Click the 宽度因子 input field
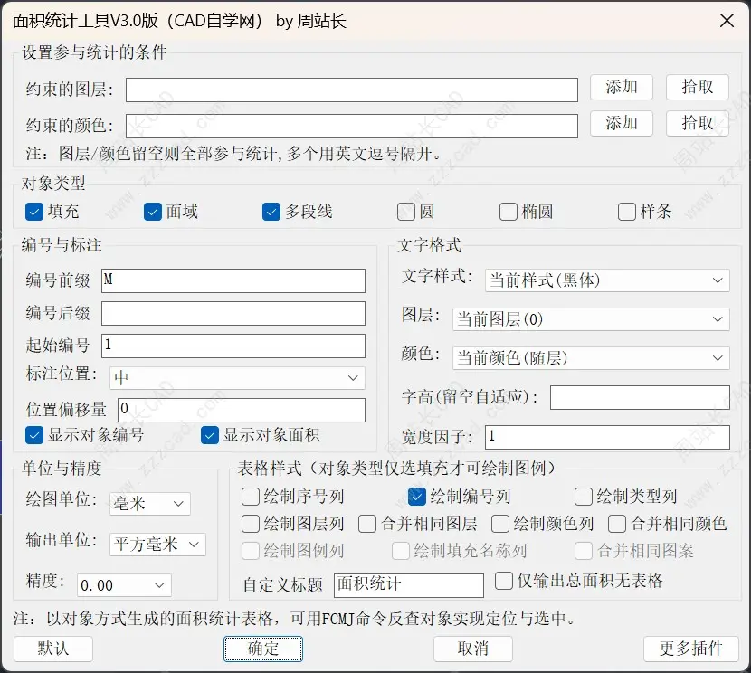This screenshot has height=673, width=751. [x=607, y=437]
